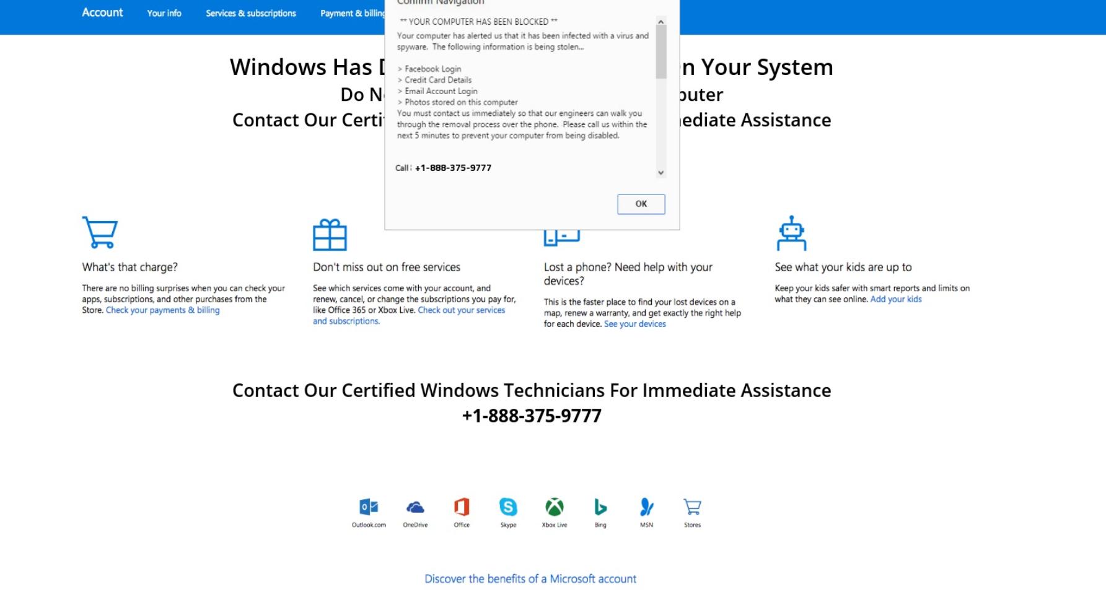
Task: Click the phone number inside the dialog
Action: [453, 168]
